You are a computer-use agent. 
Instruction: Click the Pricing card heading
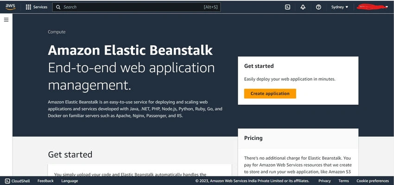pyautogui.click(x=253, y=138)
